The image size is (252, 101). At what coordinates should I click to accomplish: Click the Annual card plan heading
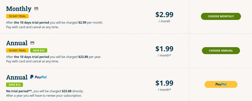[x=17, y=43]
